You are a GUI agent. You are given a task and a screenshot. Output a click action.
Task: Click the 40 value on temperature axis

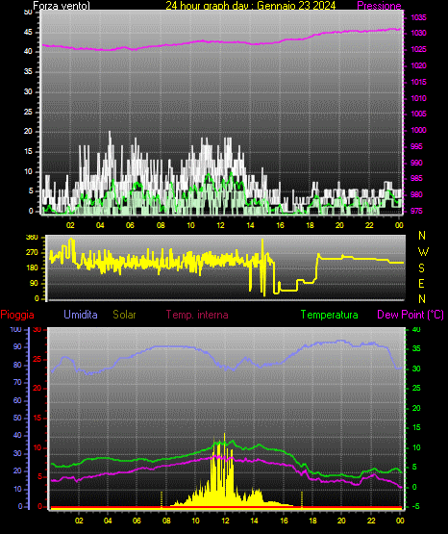pyautogui.click(x=416, y=329)
